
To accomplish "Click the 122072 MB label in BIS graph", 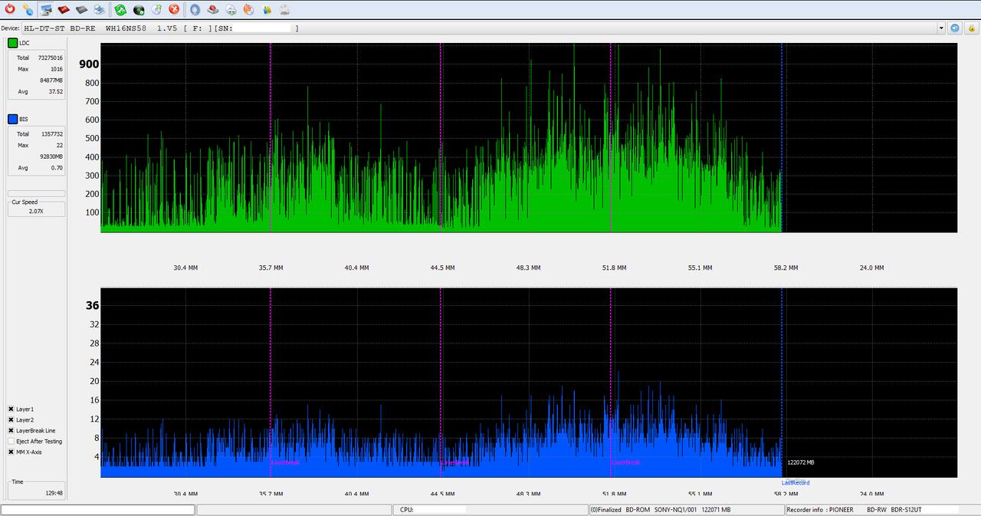I will click(801, 462).
